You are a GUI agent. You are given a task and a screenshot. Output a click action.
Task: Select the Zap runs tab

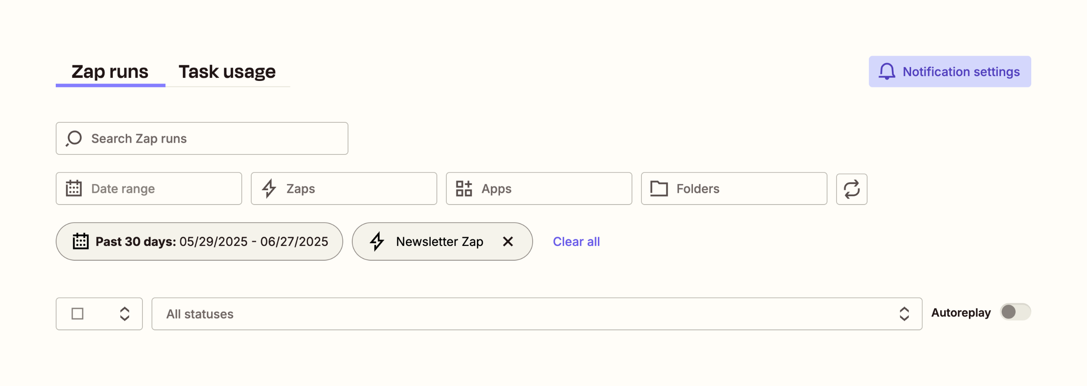point(110,72)
